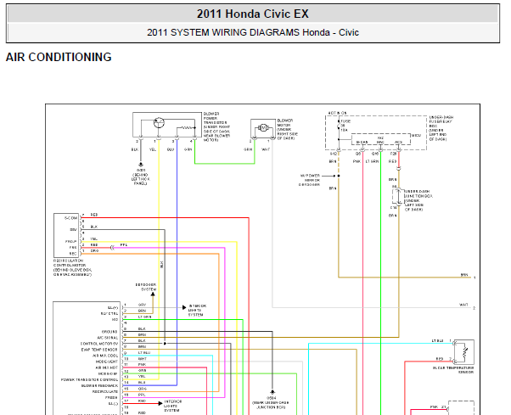511x415 pixels.
Task: Click the Fuse 36 symbol in the fuse/relay box
Action: [339, 126]
